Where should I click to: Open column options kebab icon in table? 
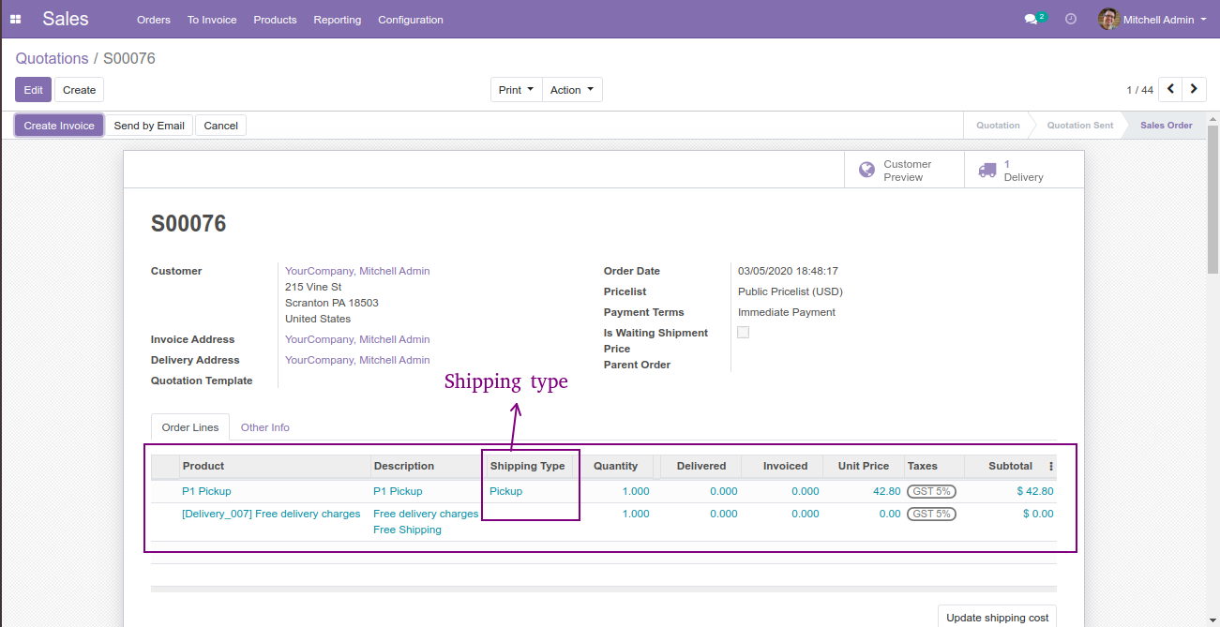click(x=1050, y=466)
